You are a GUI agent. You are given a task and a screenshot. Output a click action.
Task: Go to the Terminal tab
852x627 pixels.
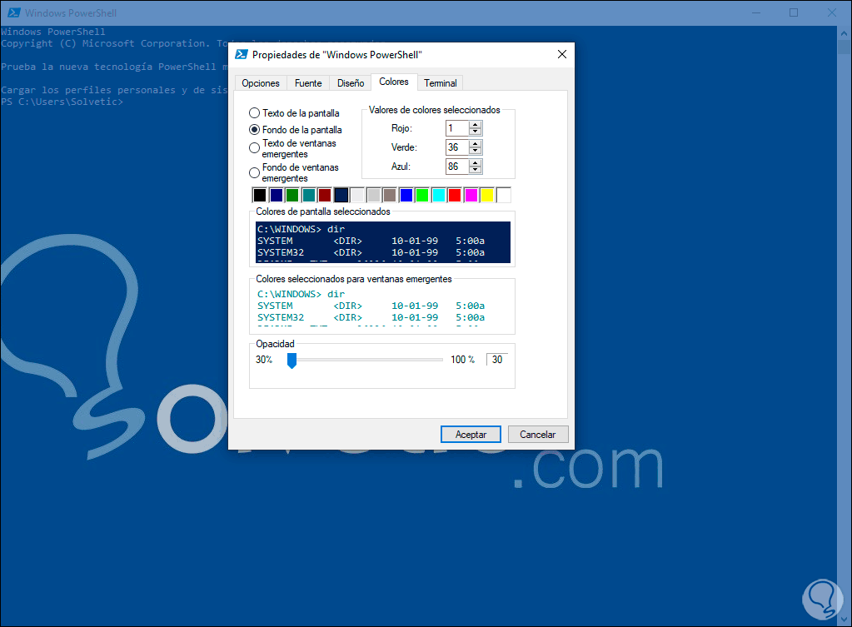click(x=440, y=83)
